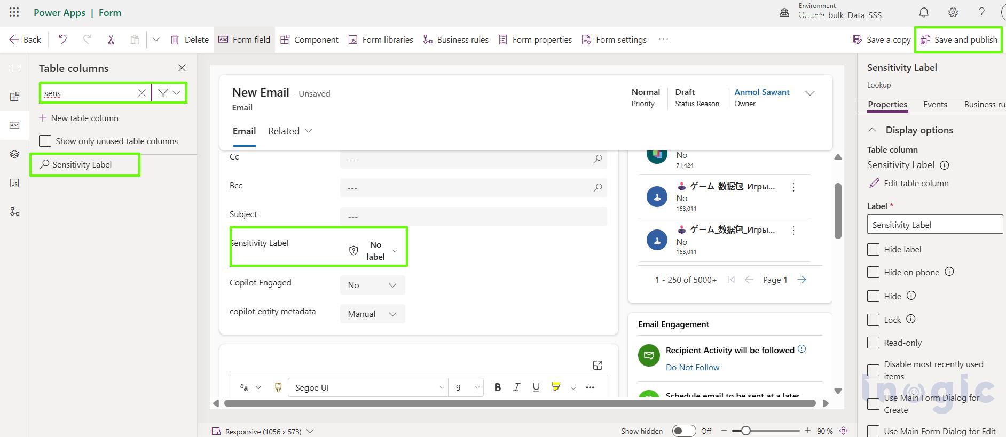Select the Email form tab

244,131
